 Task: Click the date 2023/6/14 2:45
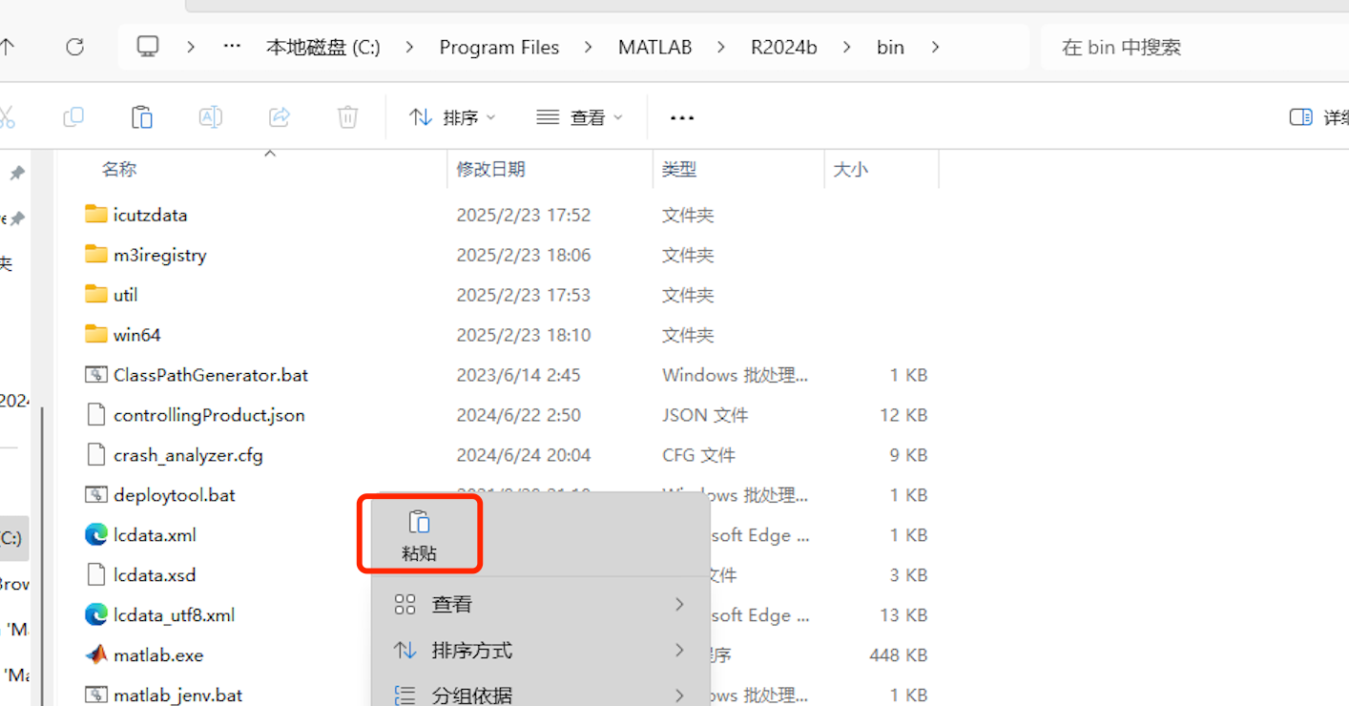(518, 375)
